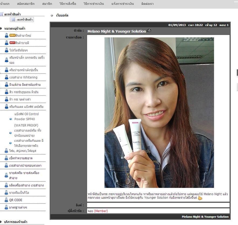
Task: Click the บริการของร้านค้า heading
Action: point(16,222)
